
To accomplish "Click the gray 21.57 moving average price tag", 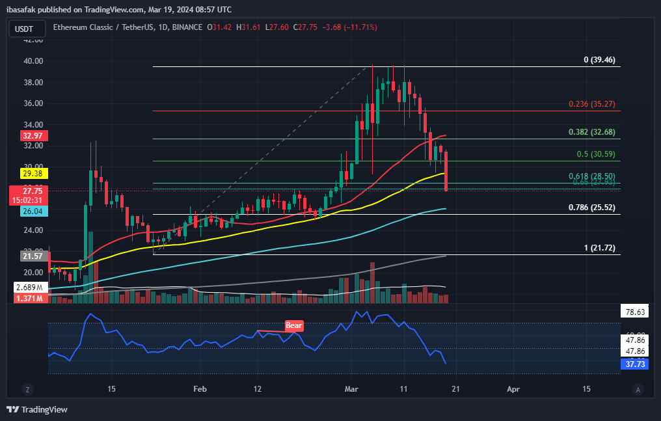I will pos(34,256).
